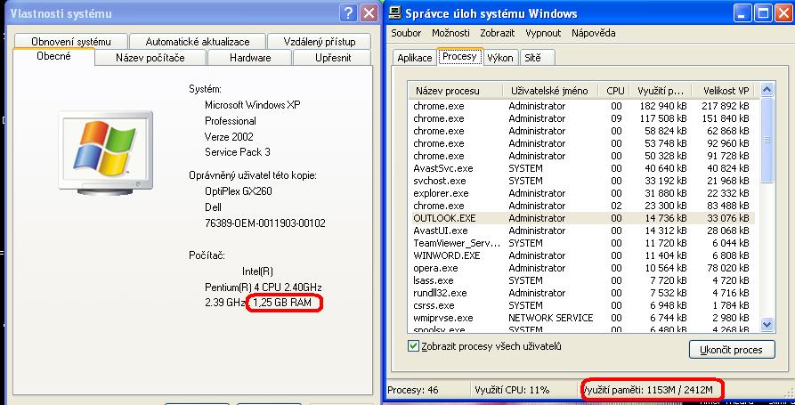This screenshot has width=795, height=405.
Task: Click the Pentium(R) 4 CPU 2.40GHz text
Action: [x=264, y=288]
